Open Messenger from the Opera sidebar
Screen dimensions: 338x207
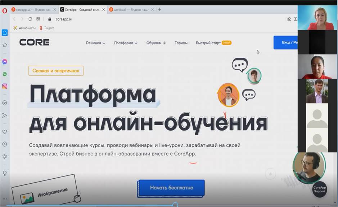point(5,62)
